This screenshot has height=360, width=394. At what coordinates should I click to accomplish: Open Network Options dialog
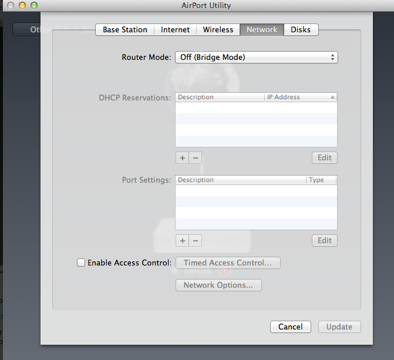point(218,285)
